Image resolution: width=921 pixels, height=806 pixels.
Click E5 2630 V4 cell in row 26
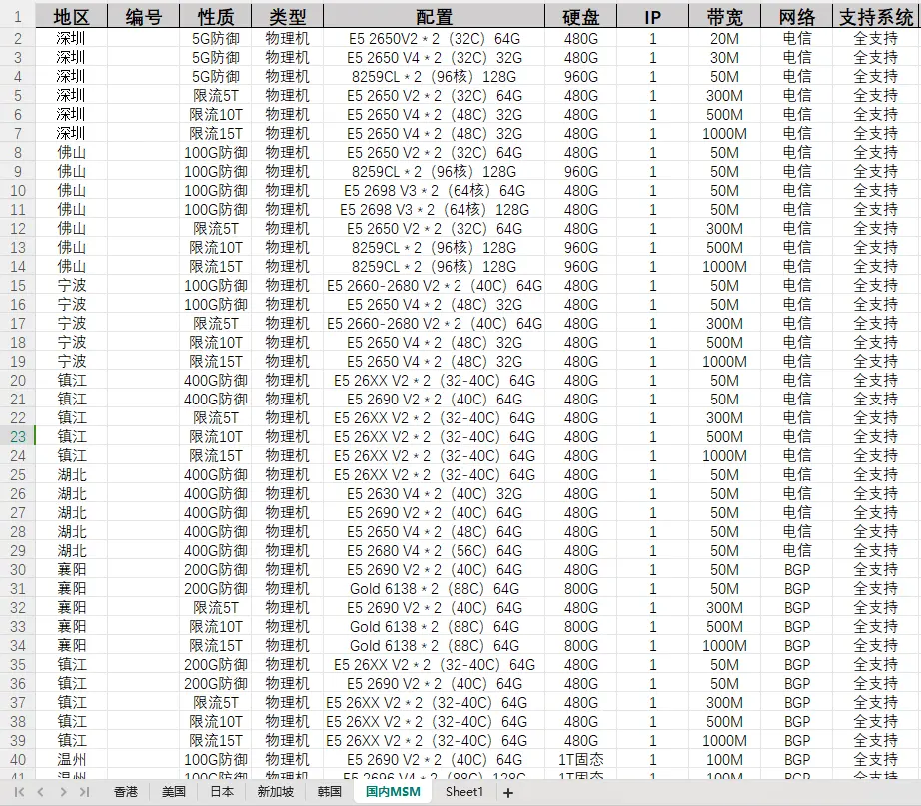pos(435,494)
